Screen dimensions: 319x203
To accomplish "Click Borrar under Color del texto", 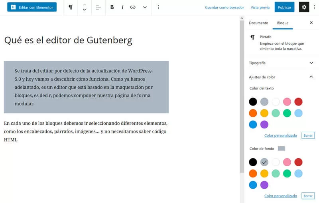I will (308, 135).
